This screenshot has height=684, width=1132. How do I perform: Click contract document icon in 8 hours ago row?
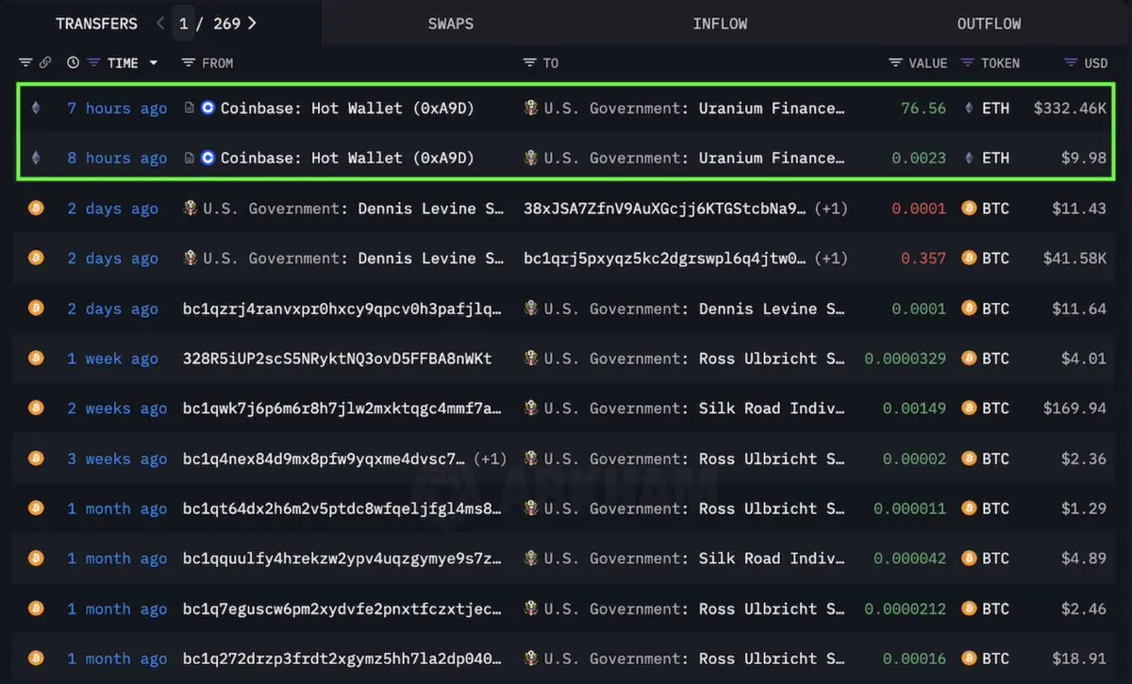click(190, 158)
